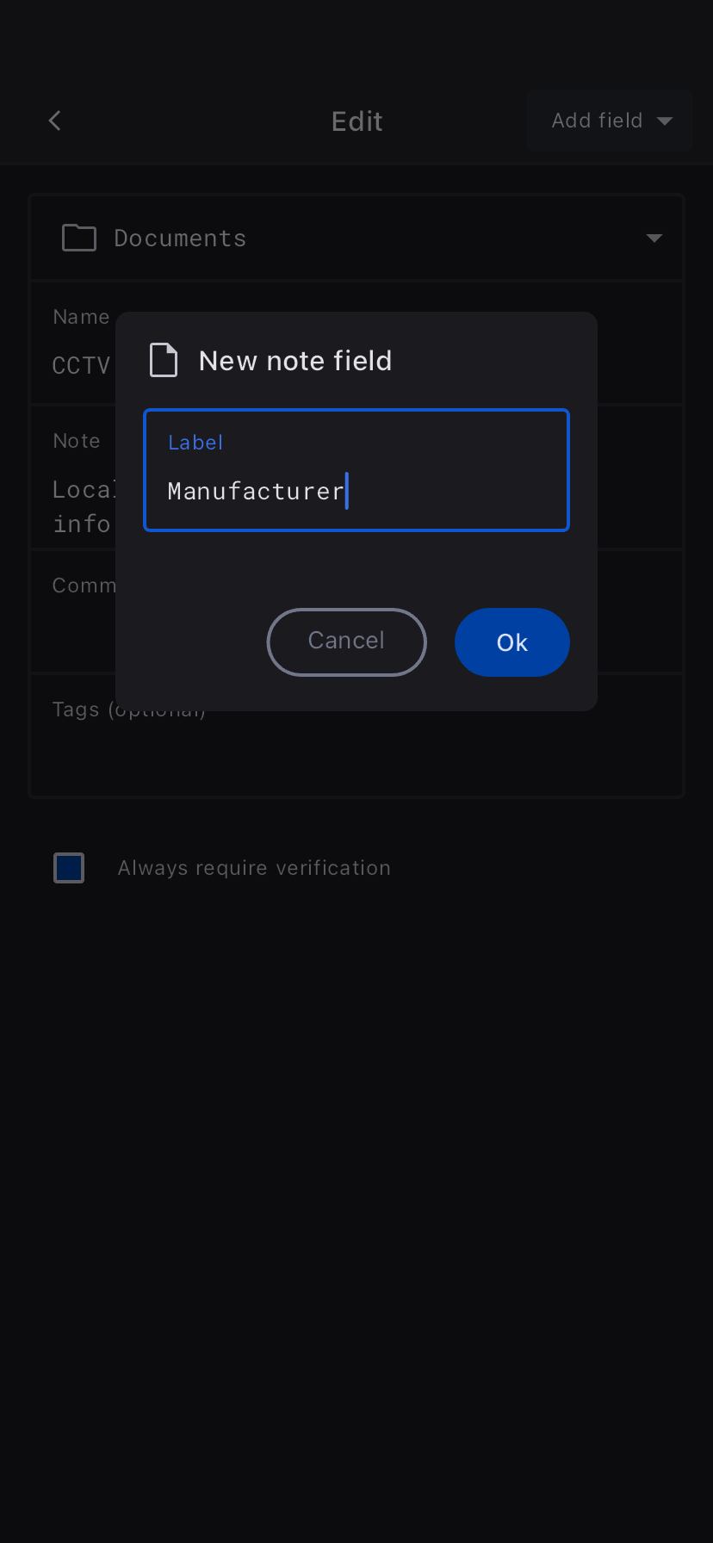Open the Add field dropdown

pyautogui.click(x=609, y=121)
